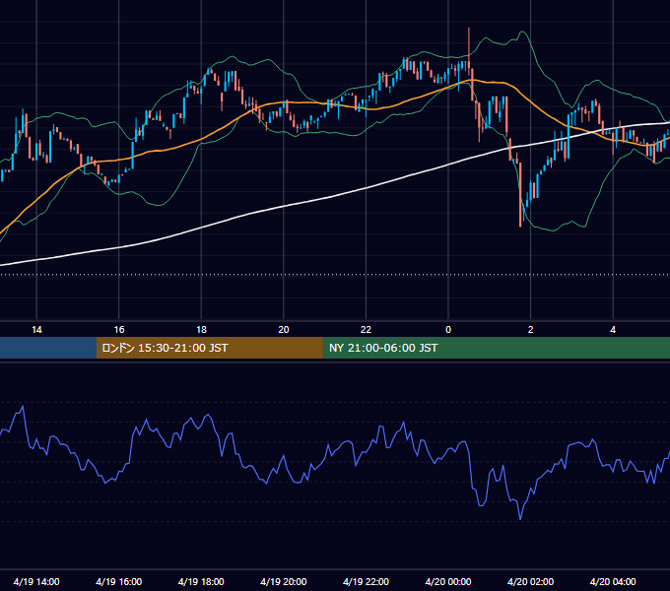This screenshot has height=591, width=670.
Task: Click the 4/19 14:00 time label
Action: tap(36, 581)
